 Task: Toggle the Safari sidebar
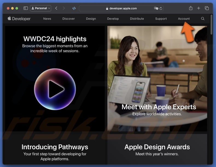click(26, 8)
